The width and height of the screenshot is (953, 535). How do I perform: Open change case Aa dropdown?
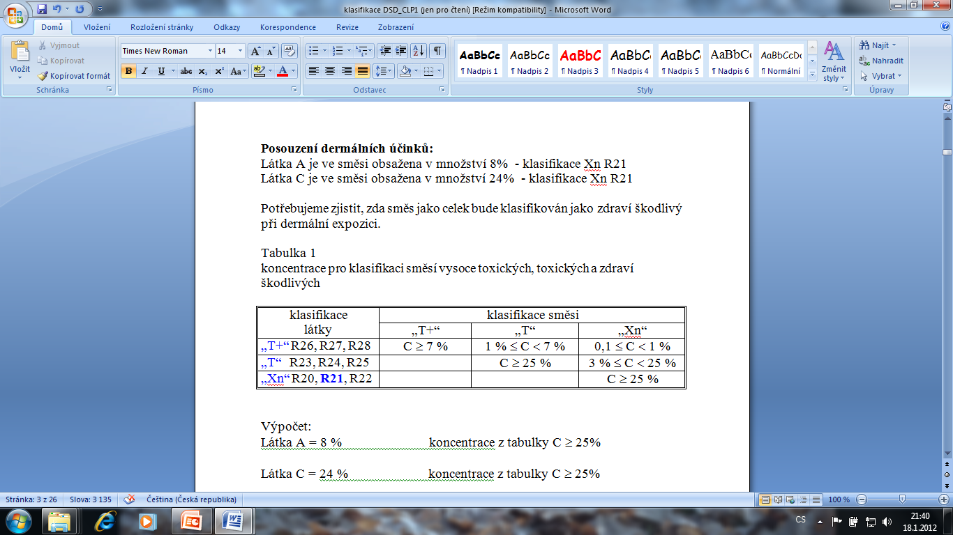click(x=237, y=71)
